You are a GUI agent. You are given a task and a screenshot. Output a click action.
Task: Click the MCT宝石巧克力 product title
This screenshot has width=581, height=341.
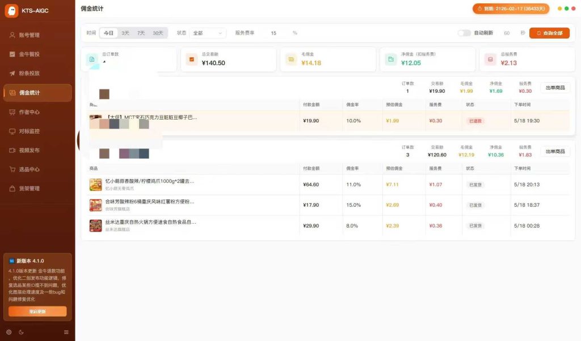coord(151,117)
